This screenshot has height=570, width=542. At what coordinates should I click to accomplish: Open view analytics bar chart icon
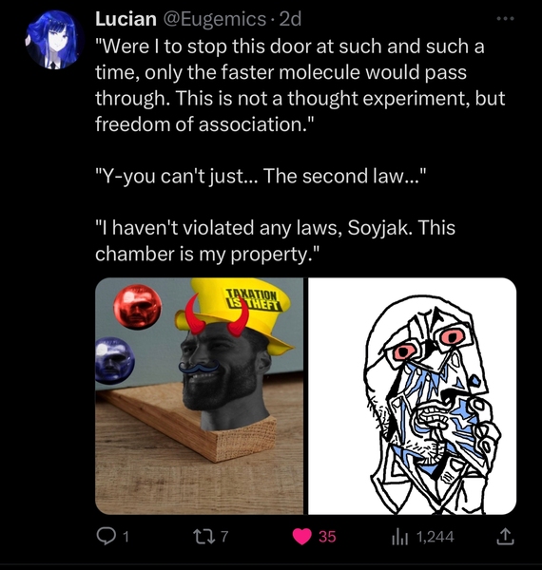(x=401, y=537)
